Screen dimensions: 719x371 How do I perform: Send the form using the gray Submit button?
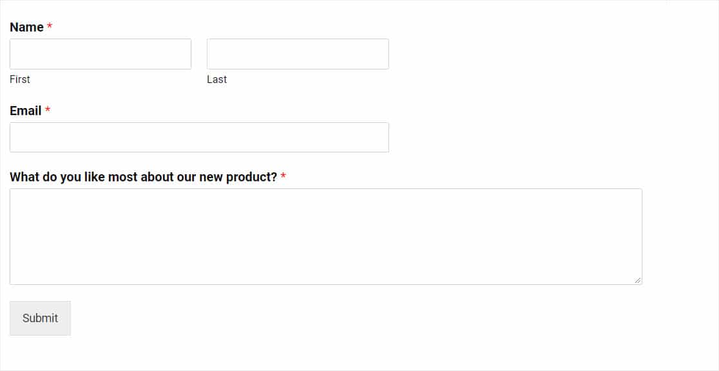coord(40,318)
